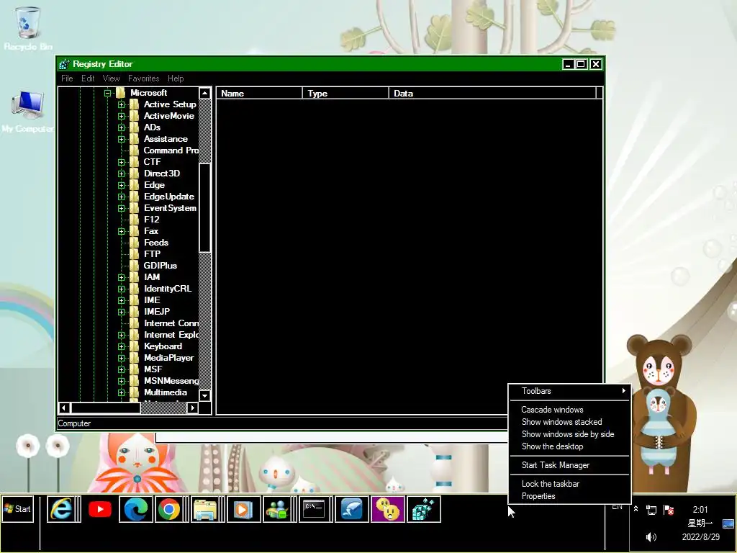This screenshot has height=553, width=737.
Task: Open the View menu
Action: tap(111, 78)
